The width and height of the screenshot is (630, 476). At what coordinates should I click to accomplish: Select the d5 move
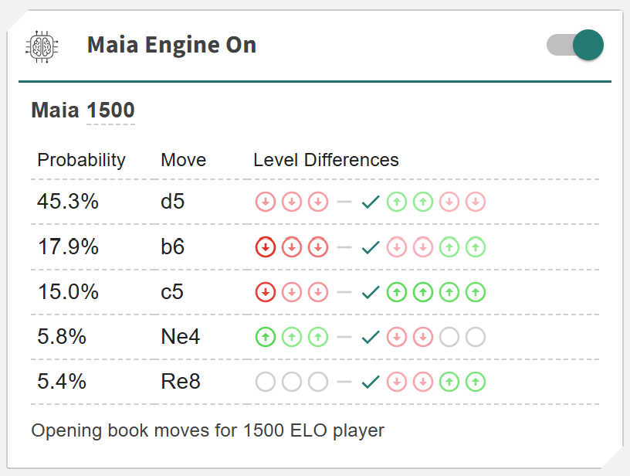coord(173,202)
